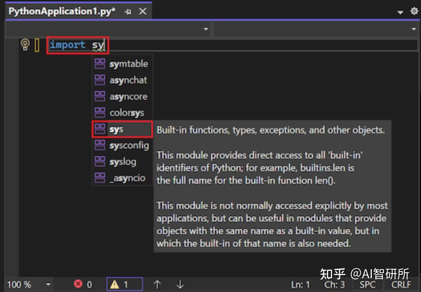This screenshot has height=292, width=421.
Task: Switch to the PythonApplication1.py tab
Action: [x=61, y=11]
